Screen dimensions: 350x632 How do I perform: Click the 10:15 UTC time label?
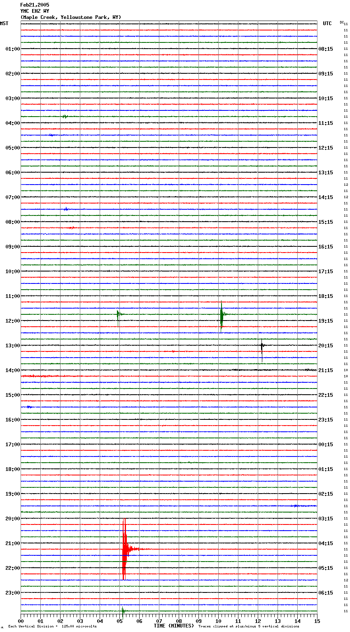[x=326, y=98]
